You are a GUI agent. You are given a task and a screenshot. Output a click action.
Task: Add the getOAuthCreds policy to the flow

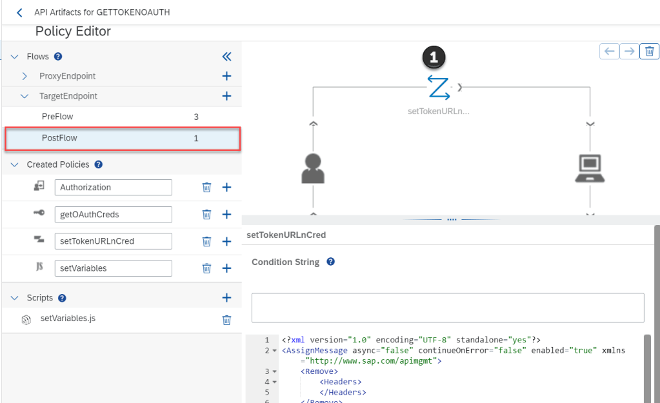click(226, 215)
